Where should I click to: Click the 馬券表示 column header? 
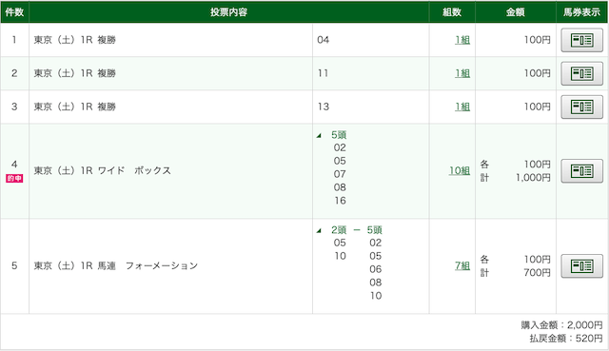pos(581,12)
